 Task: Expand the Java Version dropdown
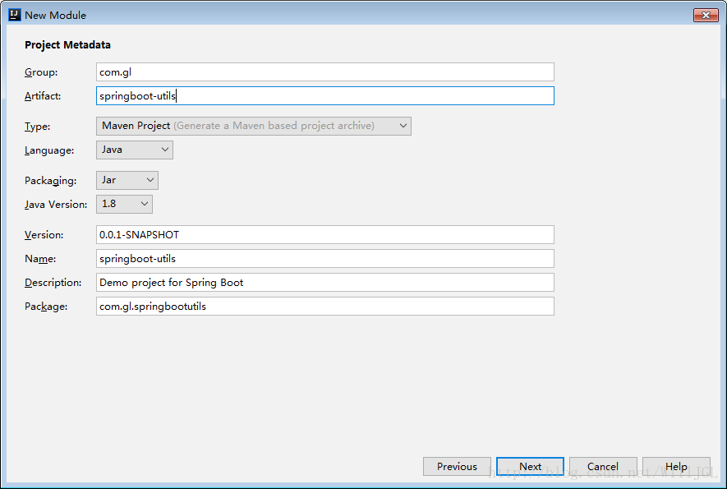click(124, 204)
